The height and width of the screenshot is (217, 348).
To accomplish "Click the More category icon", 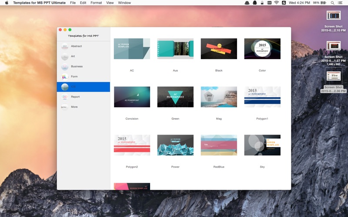I will tap(64, 107).
